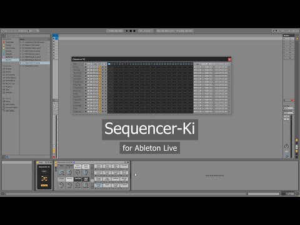Click the Low Cut macro label
Image resolution: width=300 pixels, height=225 pixels.
pyautogui.click(x=77, y=179)
